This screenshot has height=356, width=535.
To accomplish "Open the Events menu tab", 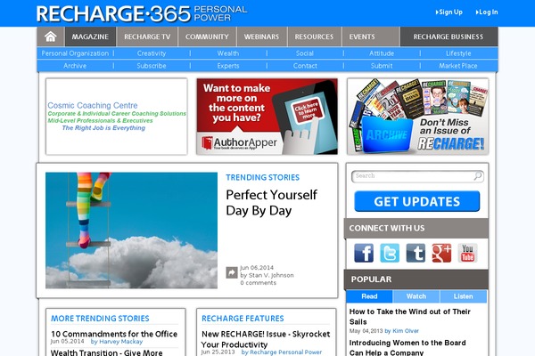I will [362, 36].
